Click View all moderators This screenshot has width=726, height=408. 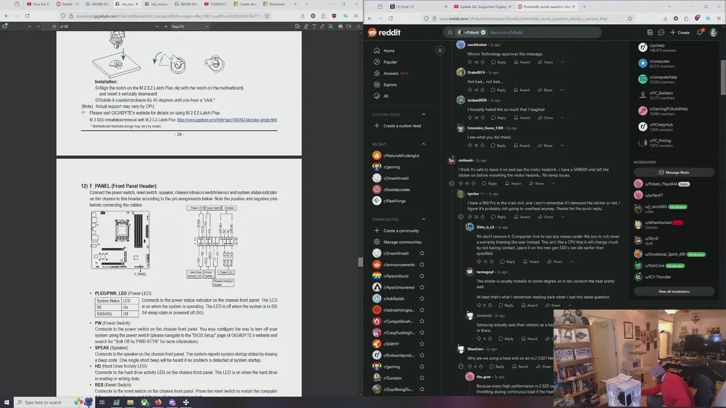pos(674,291)
